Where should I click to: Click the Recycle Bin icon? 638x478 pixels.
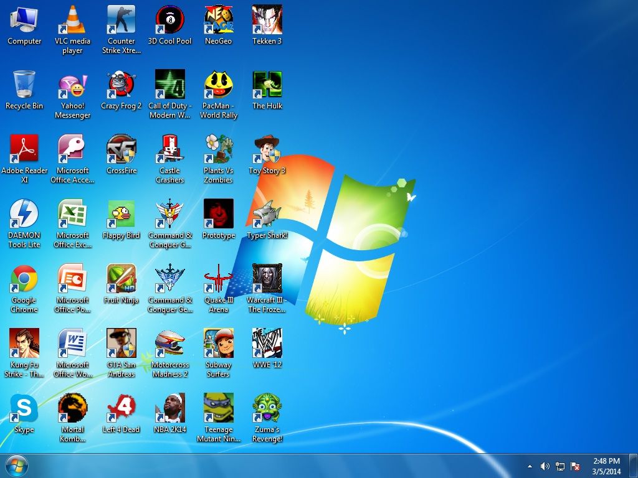(24, 85)
